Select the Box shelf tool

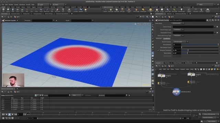point(3,10)
